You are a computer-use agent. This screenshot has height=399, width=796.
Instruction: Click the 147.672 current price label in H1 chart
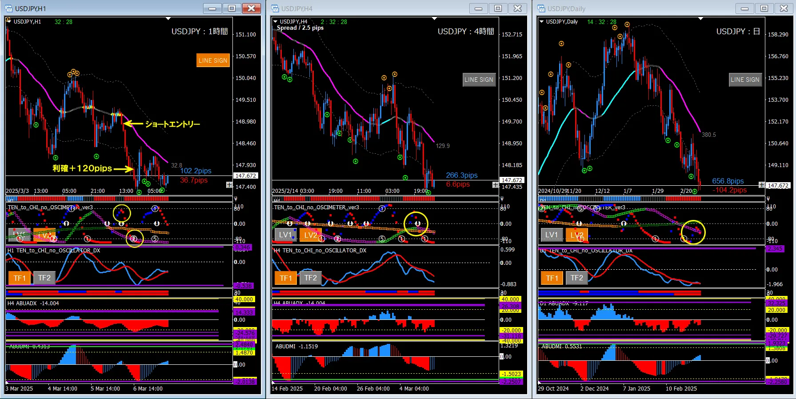click(246, 176)
